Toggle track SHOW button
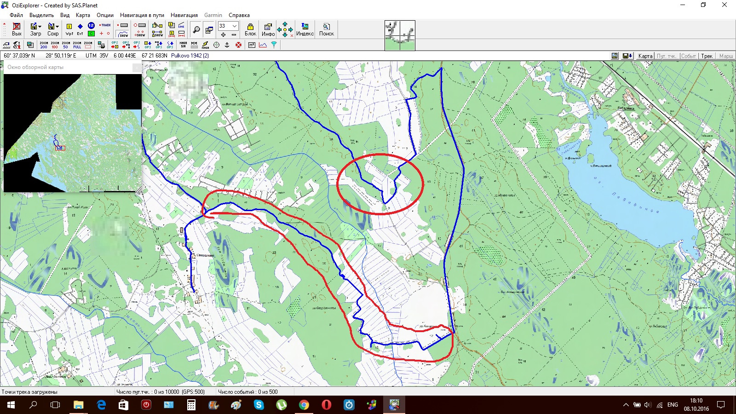 pos(123,34)
